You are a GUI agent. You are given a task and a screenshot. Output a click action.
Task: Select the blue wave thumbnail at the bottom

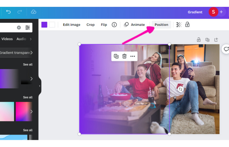point(14,138)
